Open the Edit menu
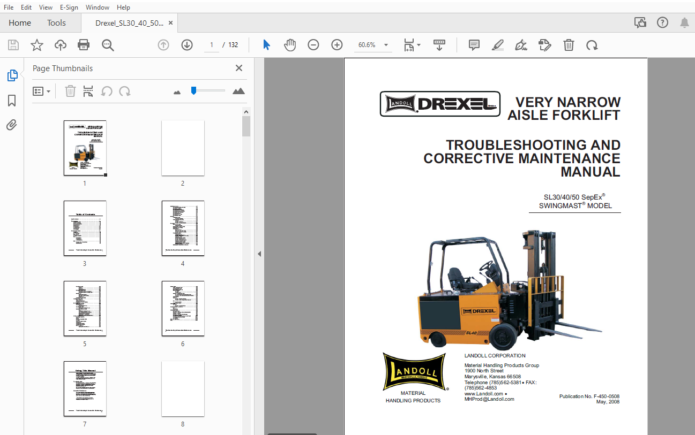Viewport: 695px width, 435px height. tap(26, 7)
